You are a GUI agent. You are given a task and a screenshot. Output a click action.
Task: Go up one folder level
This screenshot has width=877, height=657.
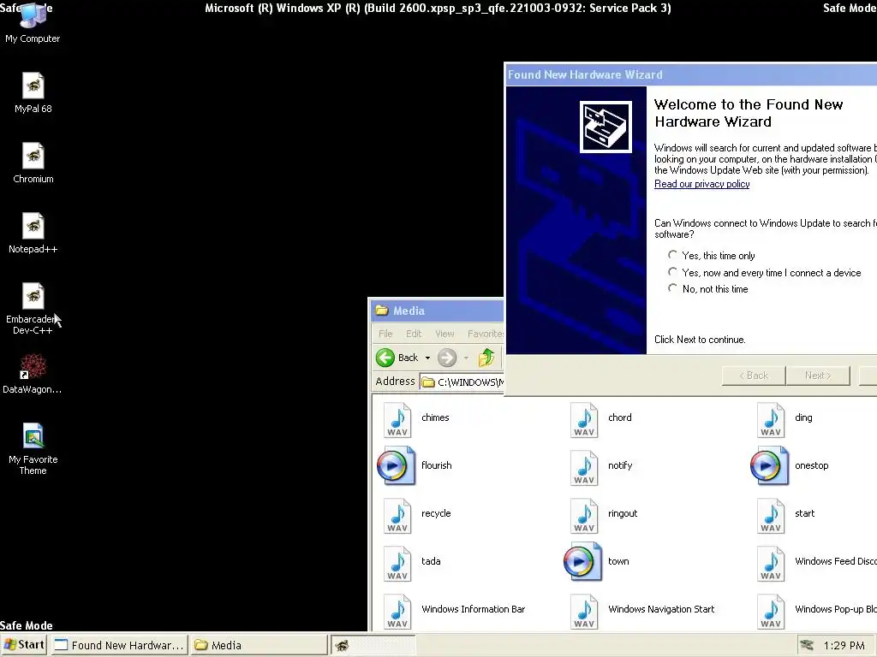(486, 358)
